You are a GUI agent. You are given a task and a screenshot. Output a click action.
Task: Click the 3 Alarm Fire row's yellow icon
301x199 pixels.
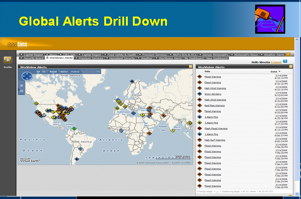(x=200, y=123)
